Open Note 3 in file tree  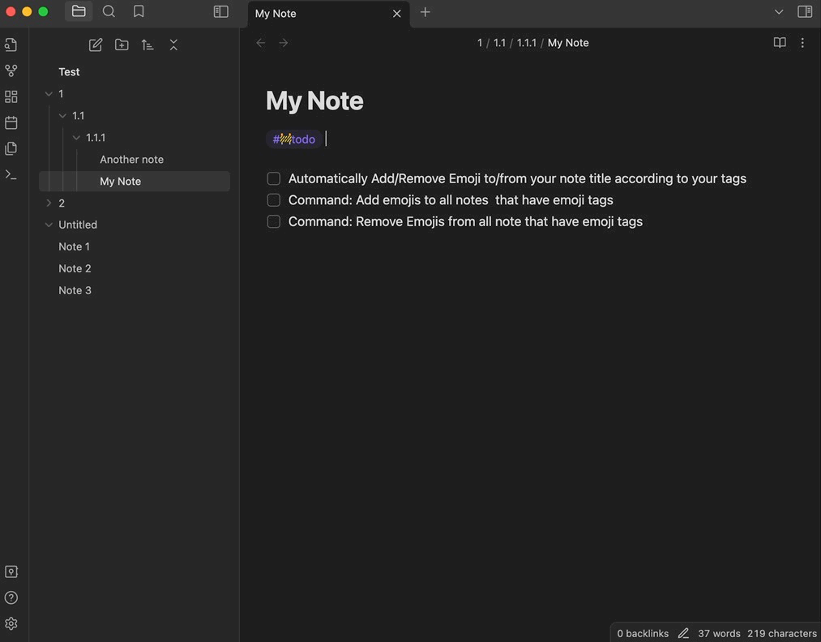pyautogui.click(x=75, y=291)
